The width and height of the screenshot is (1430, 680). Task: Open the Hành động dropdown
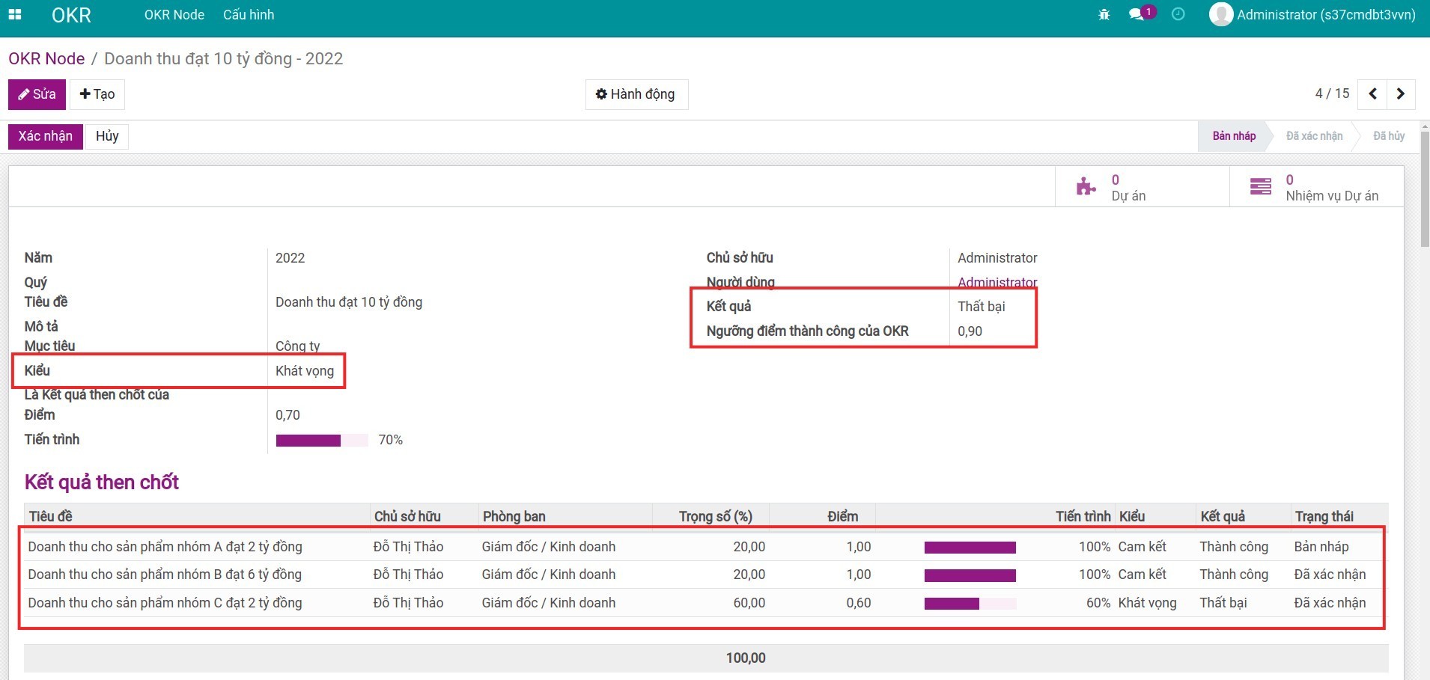pos(636,94)
